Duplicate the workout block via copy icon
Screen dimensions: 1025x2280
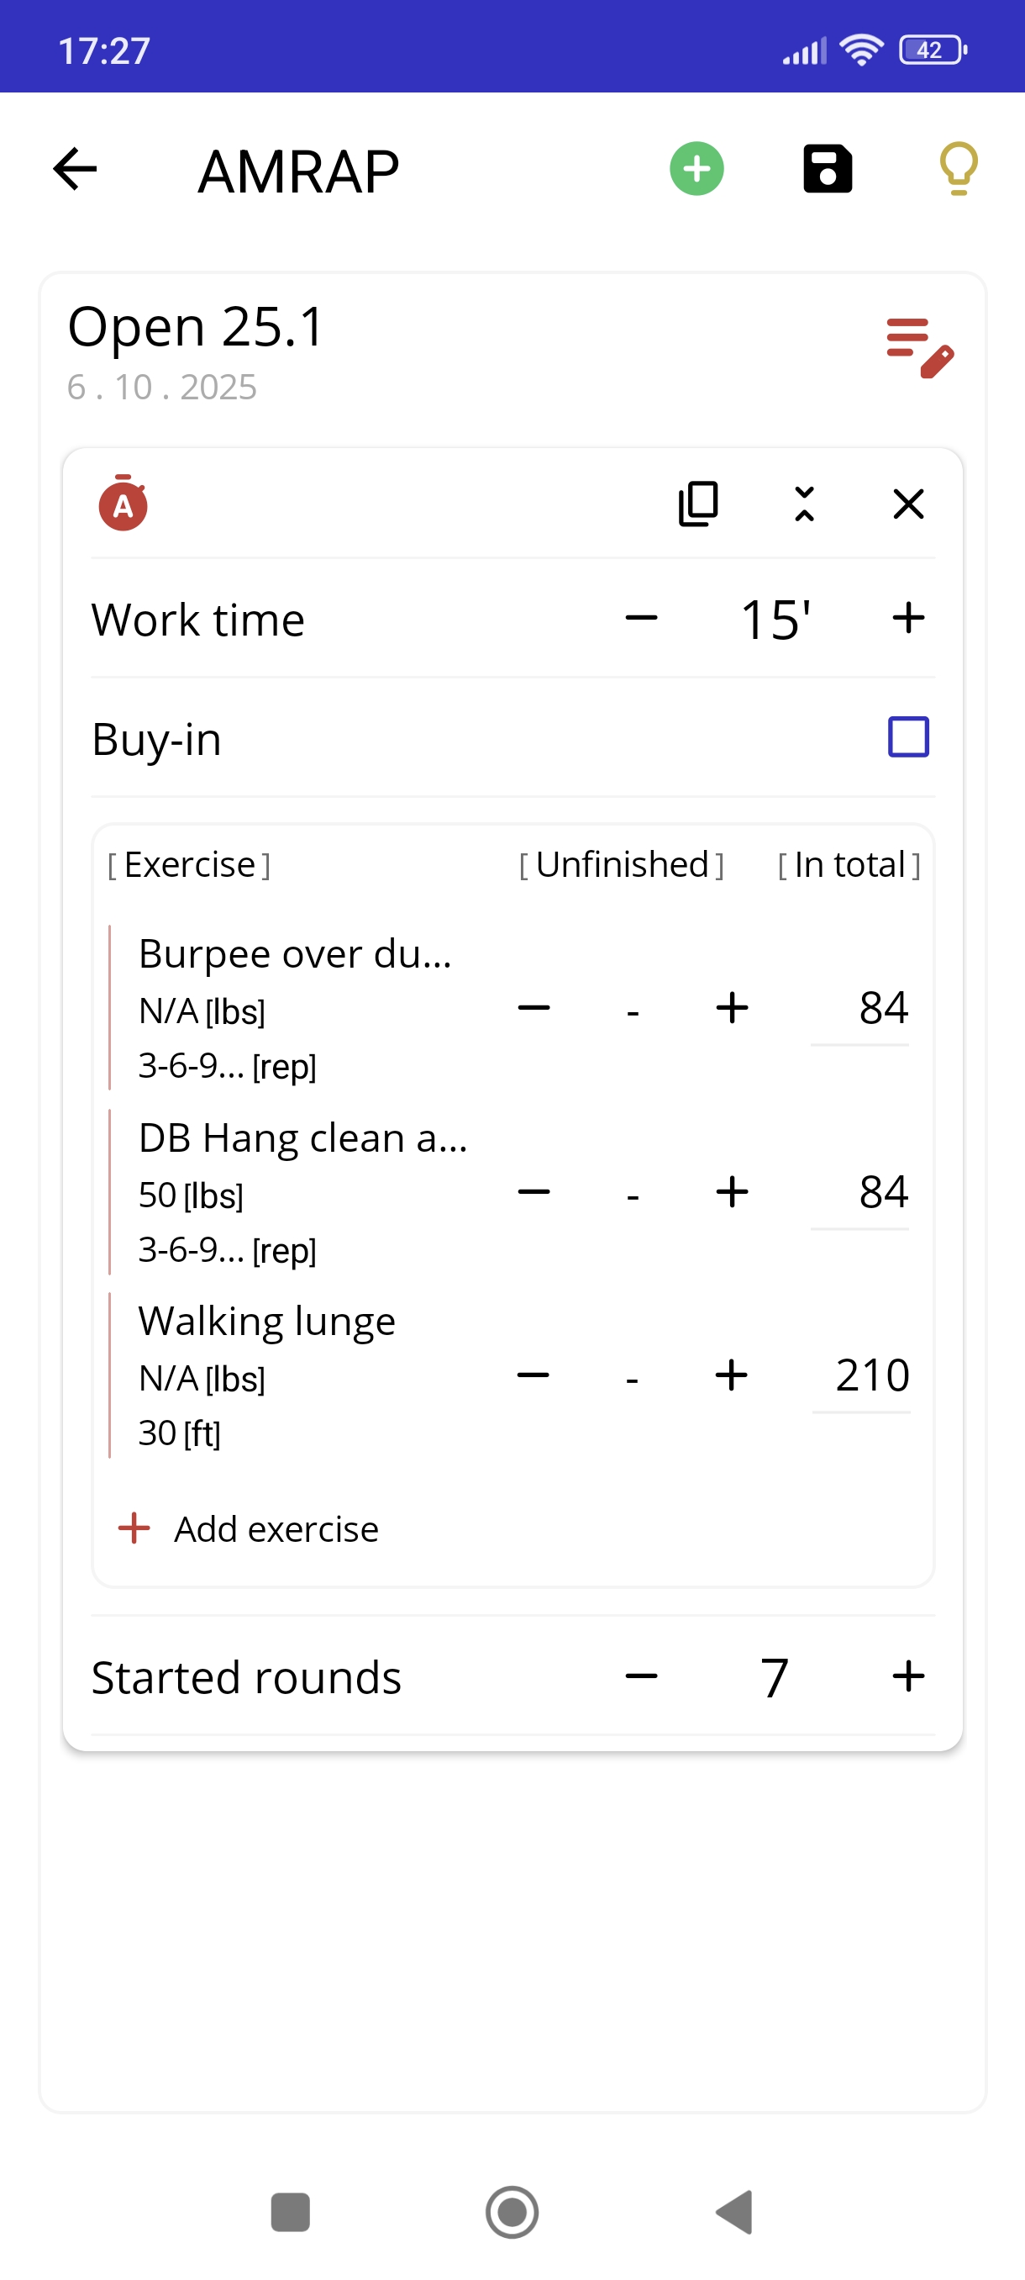pos(696,503)
